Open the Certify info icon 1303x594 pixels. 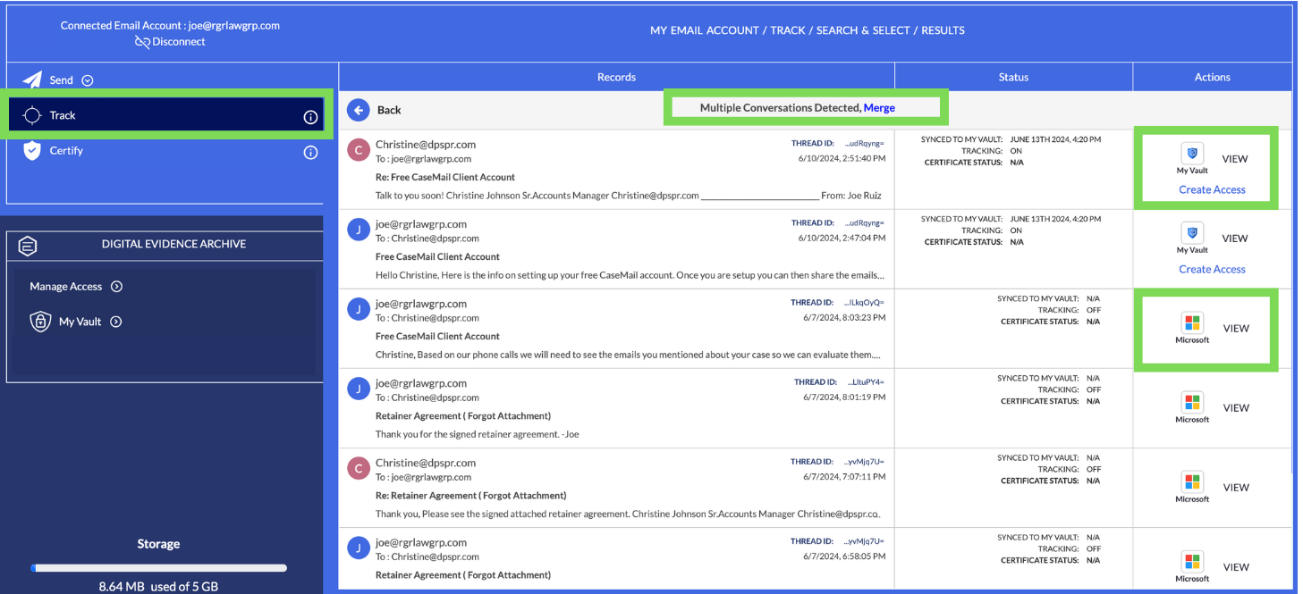[x=310, y=152]
